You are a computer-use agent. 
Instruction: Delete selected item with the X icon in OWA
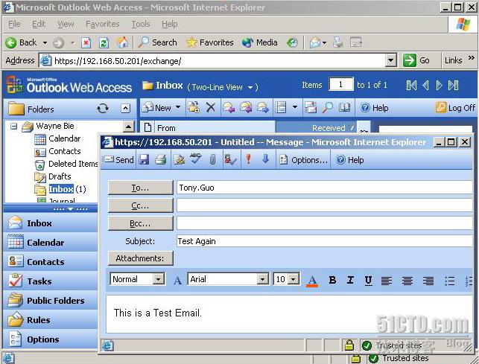tap(211, 107)
